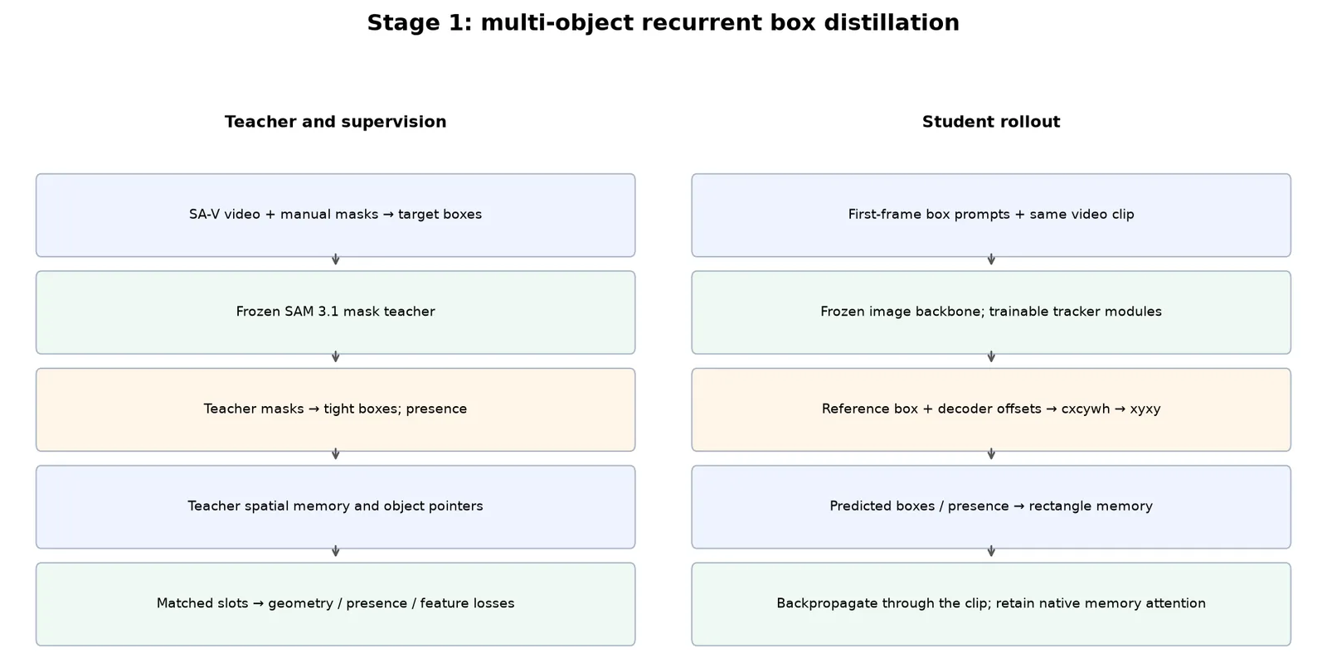Screen dimensions: 1327x663
Task: Click arrow below SA-V video box
Action: (335, 261)
